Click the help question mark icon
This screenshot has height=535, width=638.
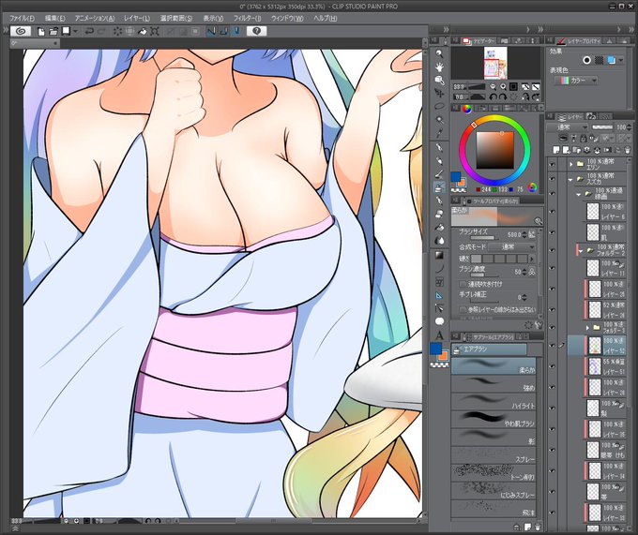[x=256, y=31]
